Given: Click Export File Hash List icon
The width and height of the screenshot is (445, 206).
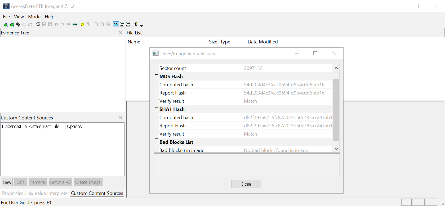Looking at the screenshot, I should [102, 24].
